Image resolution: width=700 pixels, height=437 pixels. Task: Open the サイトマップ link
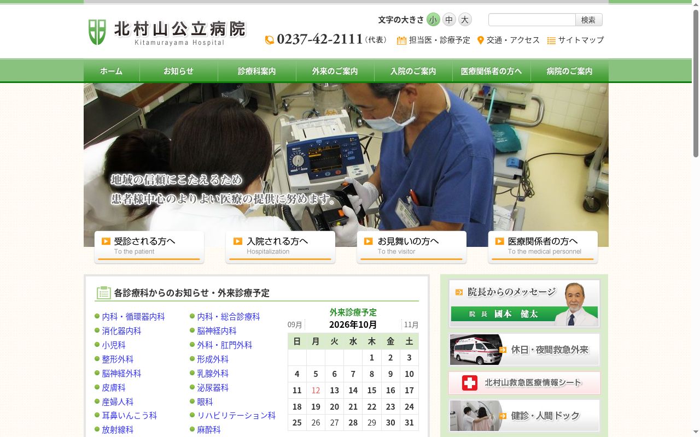point(581,40)
